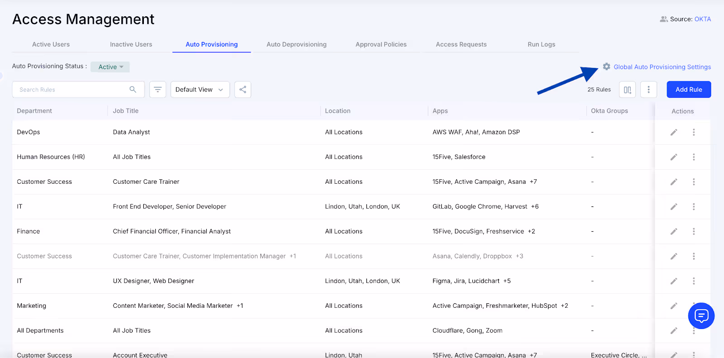Edit the Customer Care Trainer rule

tap(673, 182)
